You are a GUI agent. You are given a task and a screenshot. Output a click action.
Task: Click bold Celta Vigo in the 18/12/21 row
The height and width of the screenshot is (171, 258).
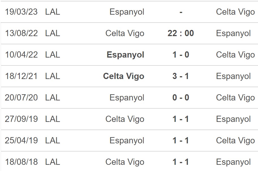[124, 76]
